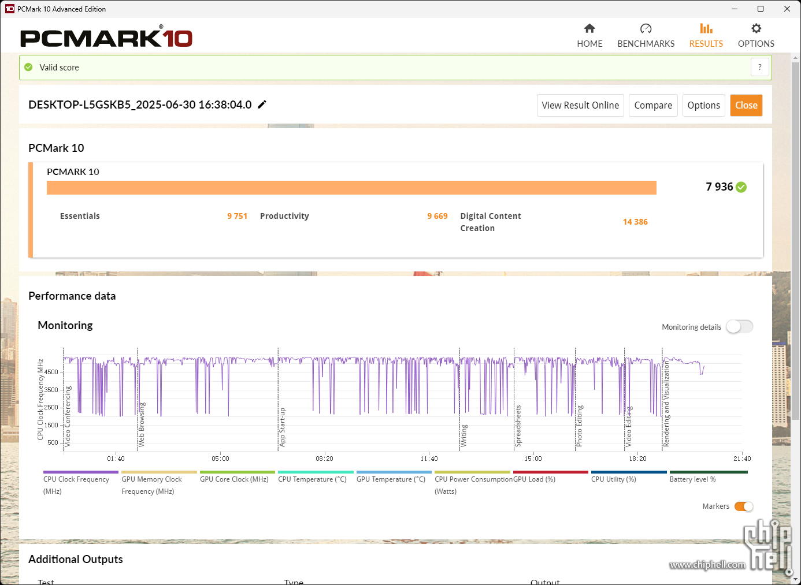This screenshot has height=585, width=801.
Task: Click the Video Conferencing timeline marker
Action: point(68,416)
